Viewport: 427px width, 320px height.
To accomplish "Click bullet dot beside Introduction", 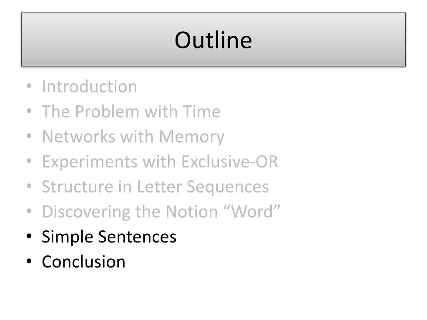I will 29,86.
